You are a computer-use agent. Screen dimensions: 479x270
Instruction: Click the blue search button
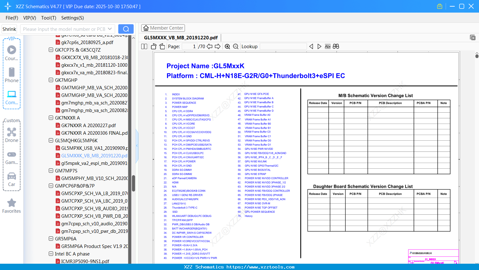(126, 29)
